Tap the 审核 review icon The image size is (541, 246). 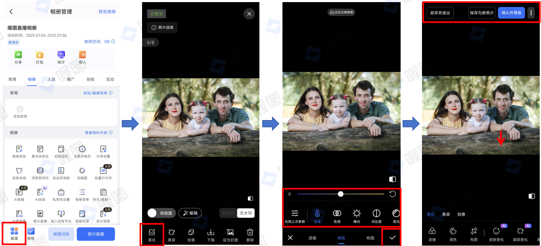point(31,231)
